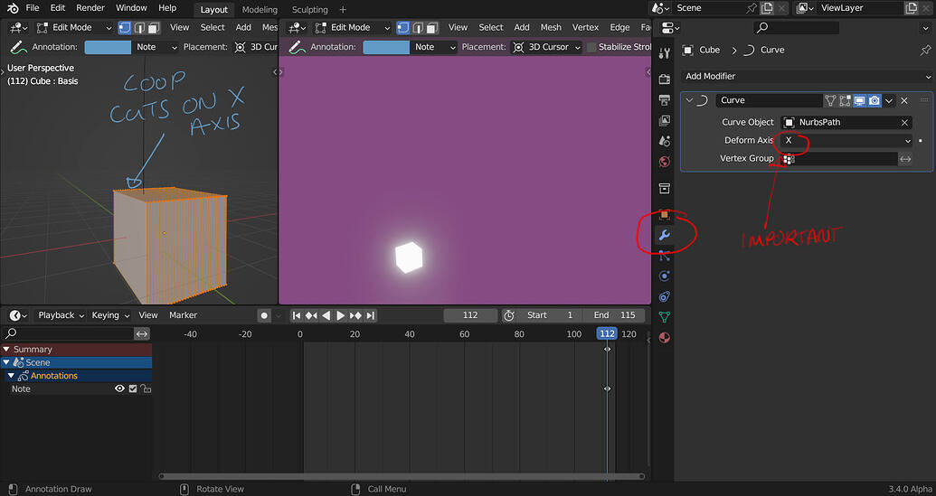Create a new Scene copy
The width and height of the screenshot is (936, 496).
pyautogui.click(x=767, y=8)
